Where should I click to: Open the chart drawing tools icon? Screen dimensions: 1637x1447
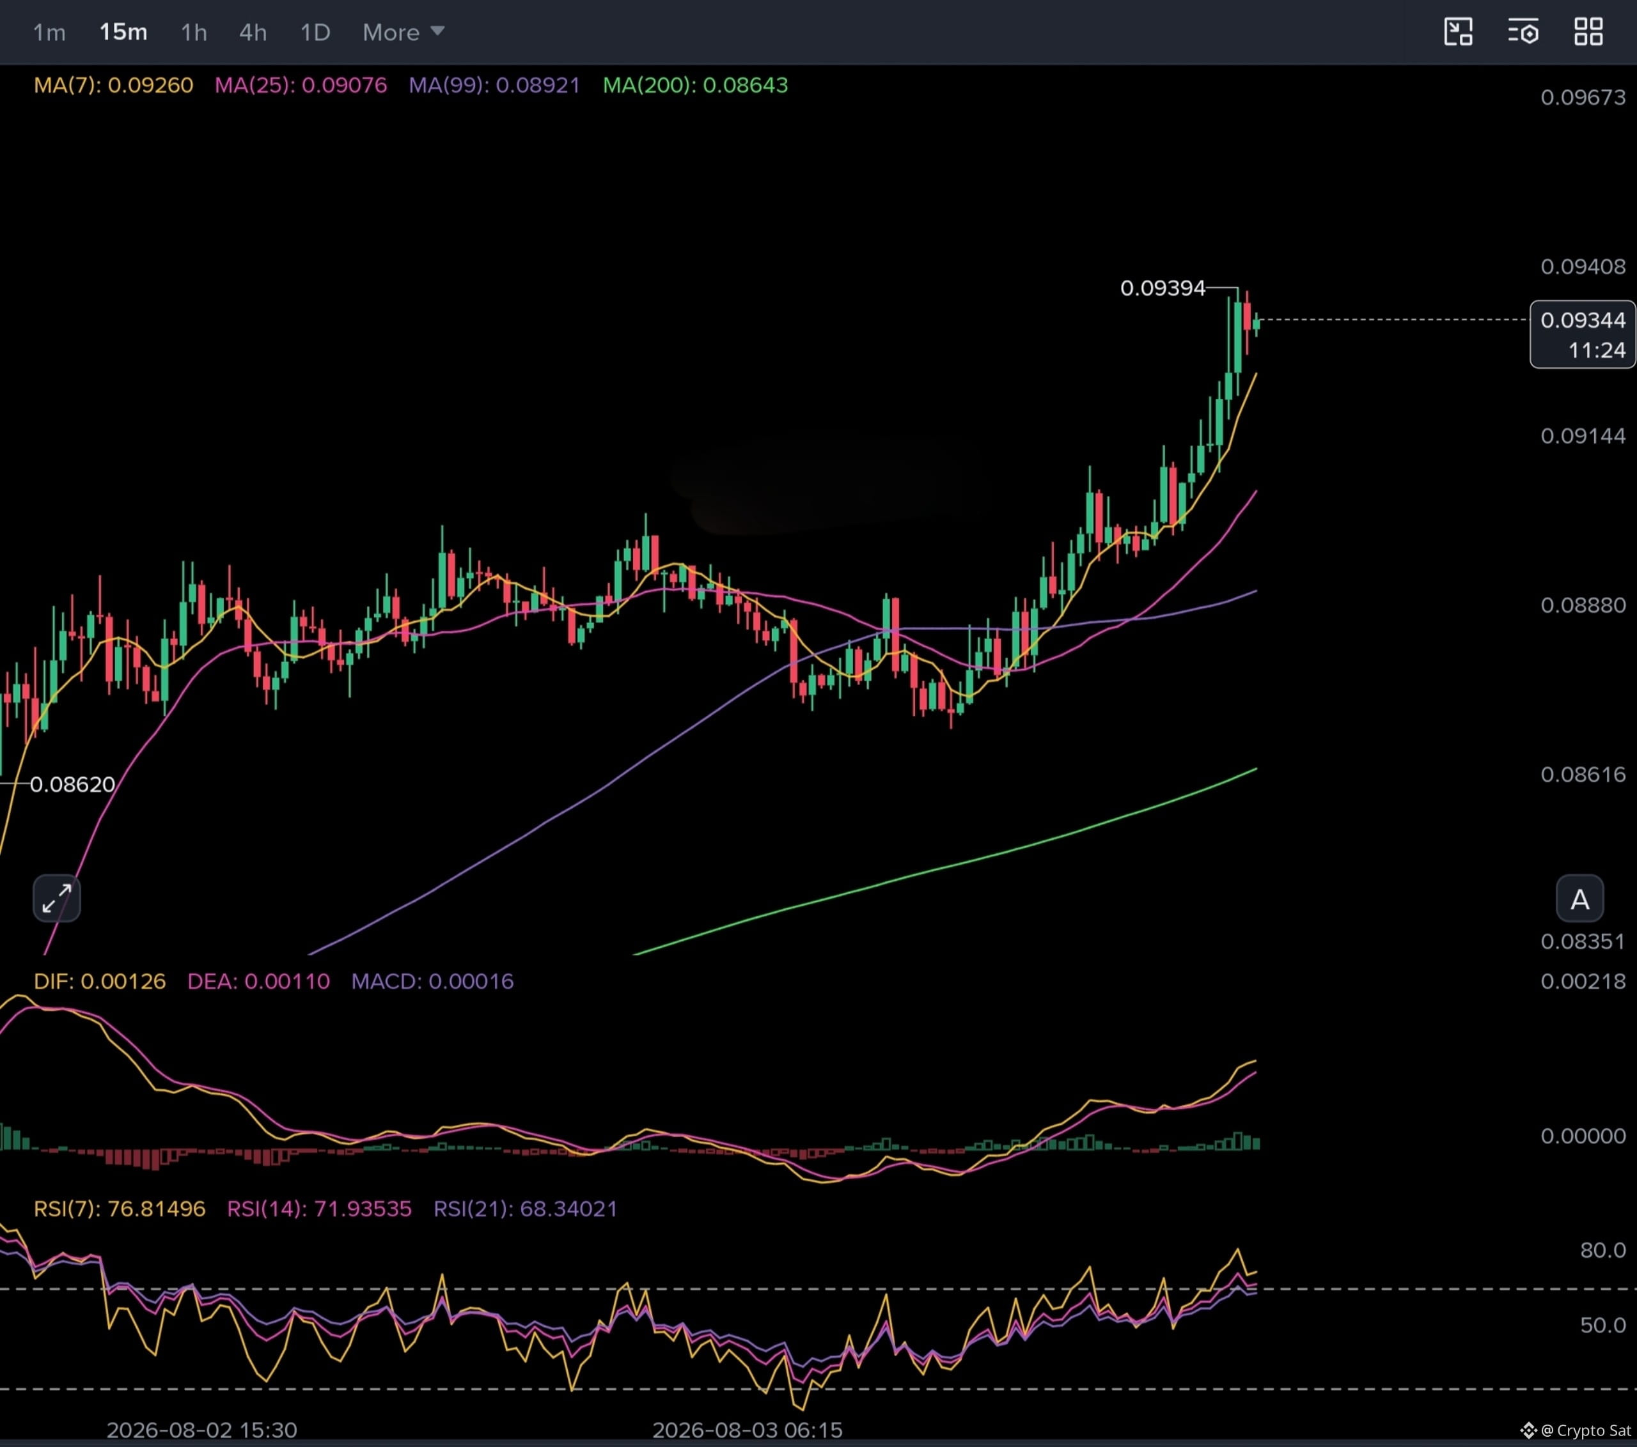1457,32
